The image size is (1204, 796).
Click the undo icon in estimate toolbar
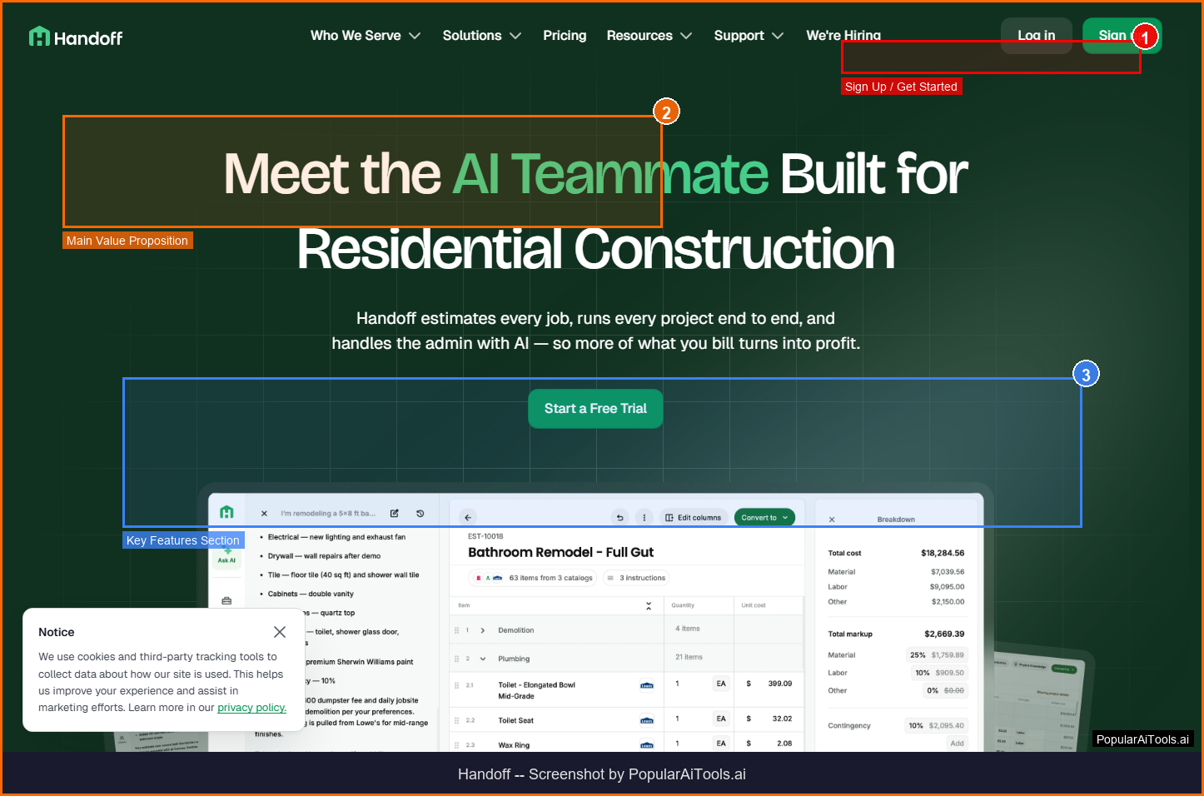[619, 517]
